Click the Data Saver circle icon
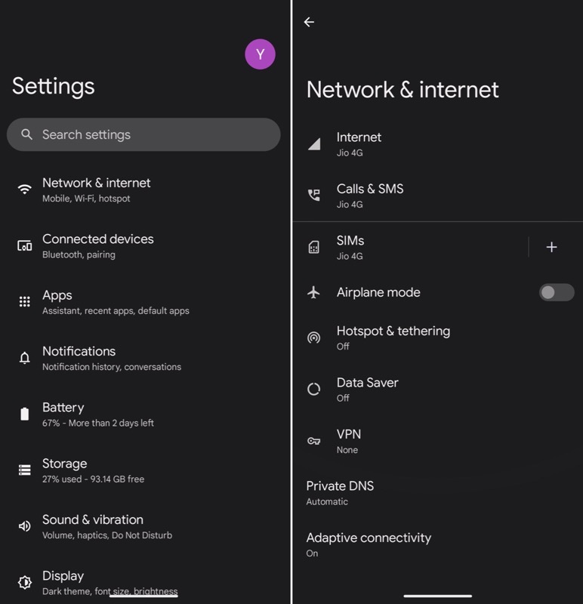This screenshot has height=604, width=583. pyautogui.click(x=314, y=390)
